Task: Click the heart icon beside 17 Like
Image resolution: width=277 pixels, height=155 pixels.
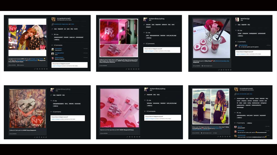Action: 51,101
